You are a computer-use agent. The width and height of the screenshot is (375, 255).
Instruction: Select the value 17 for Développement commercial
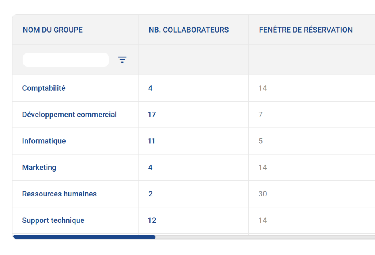pos(151,115)
